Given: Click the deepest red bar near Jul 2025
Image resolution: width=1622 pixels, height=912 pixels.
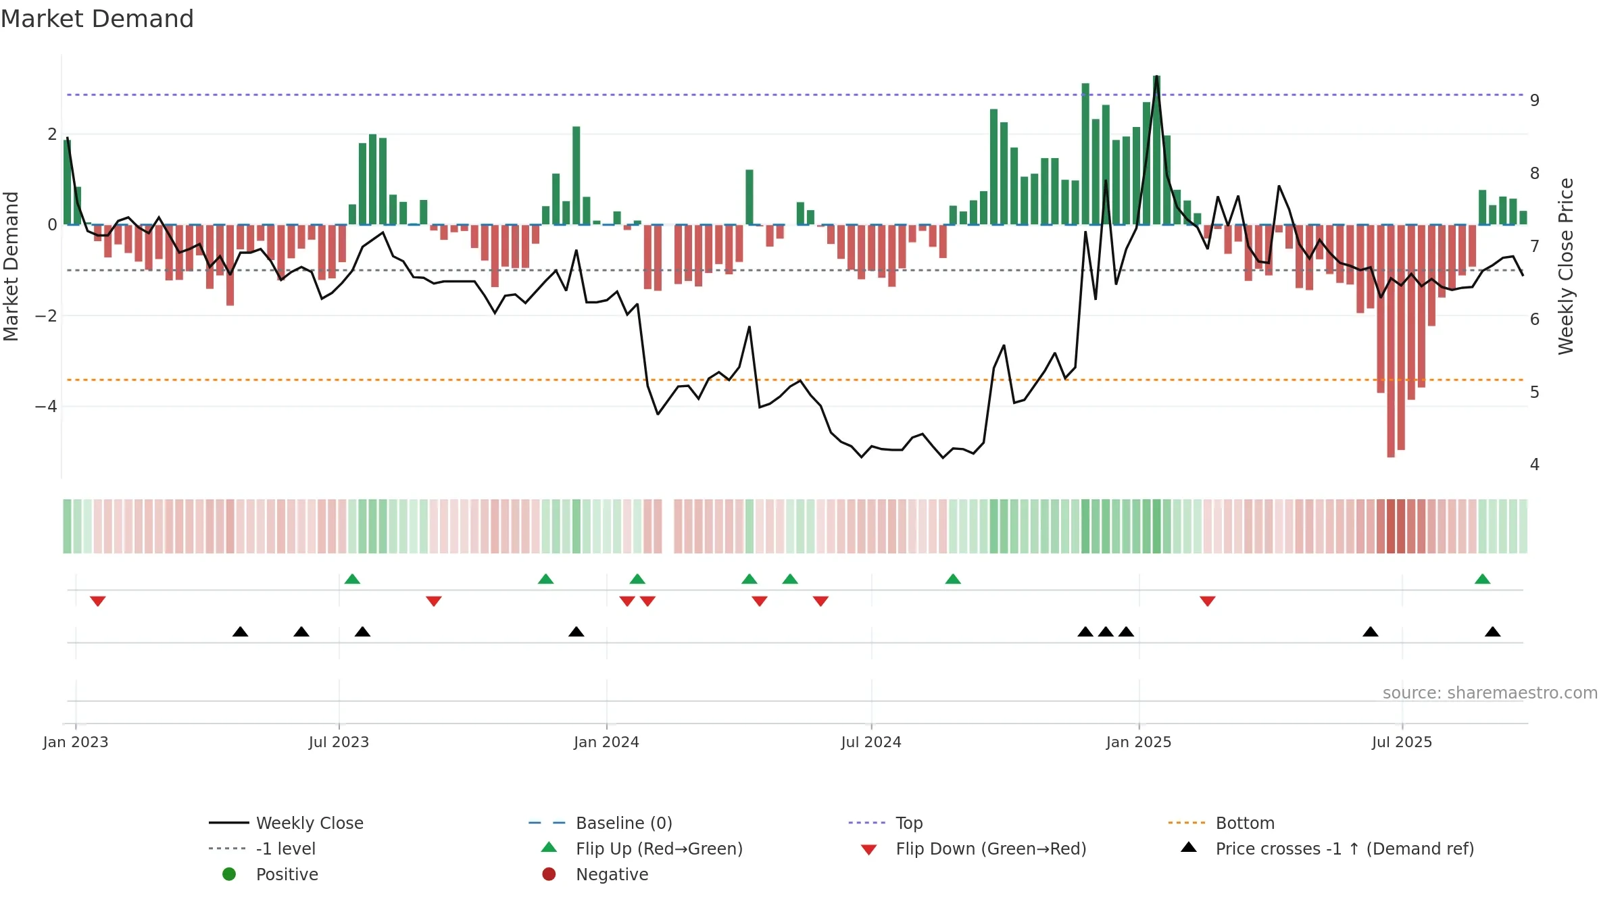Looking at the screenshot, I should tap(1391, 341).
